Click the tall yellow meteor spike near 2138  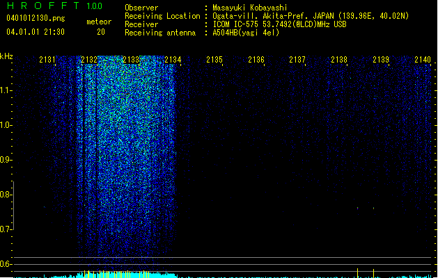click(x=357, y=273)
